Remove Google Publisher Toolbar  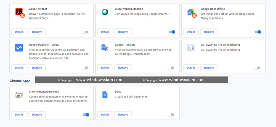[x=37, y=68]
